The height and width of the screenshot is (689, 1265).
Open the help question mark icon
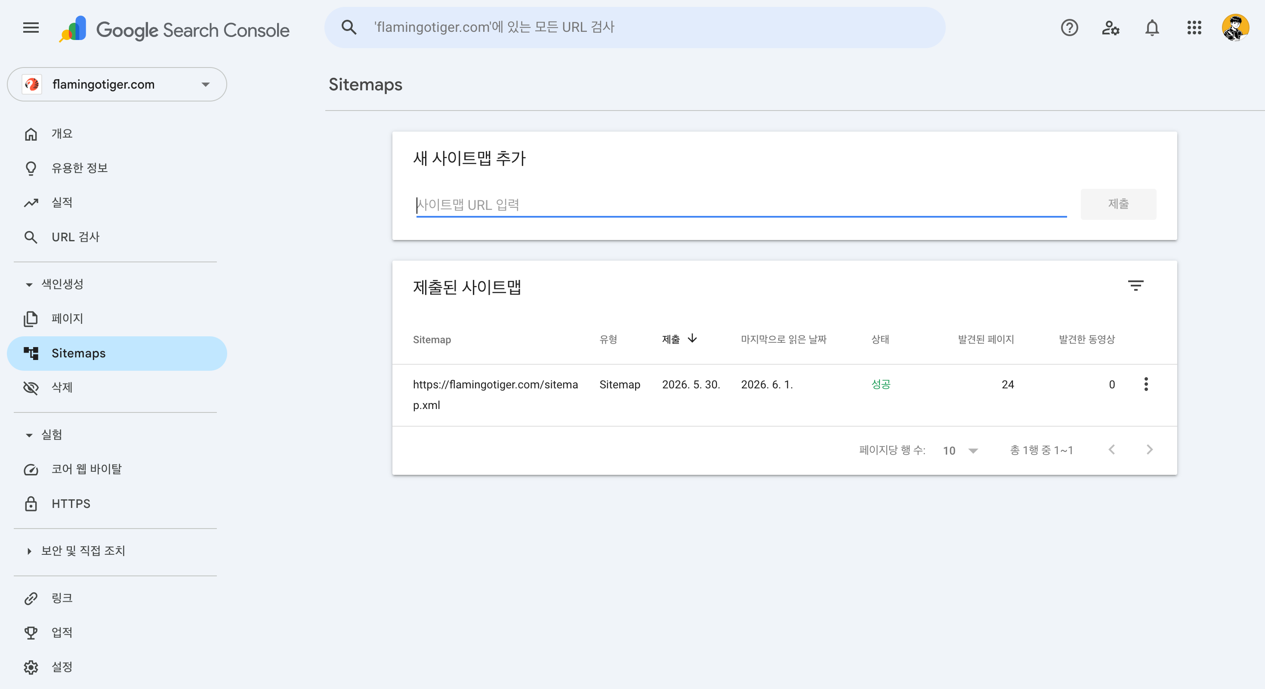click(x=1069, y=28)
